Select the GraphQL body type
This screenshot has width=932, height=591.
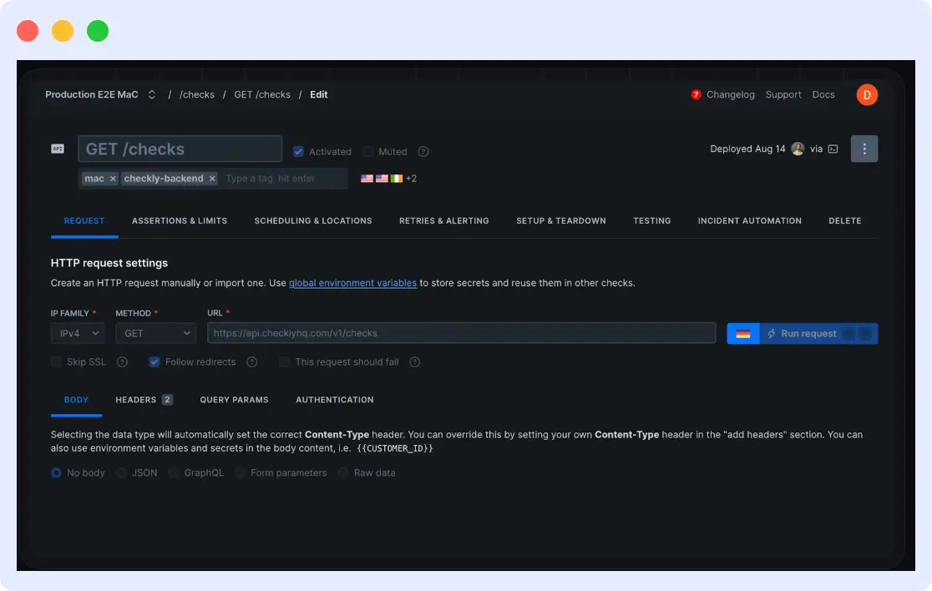point(174,472)
